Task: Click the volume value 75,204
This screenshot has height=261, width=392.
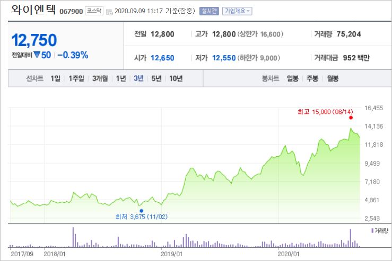Action: pyautogui.click(x=349, y=34)
